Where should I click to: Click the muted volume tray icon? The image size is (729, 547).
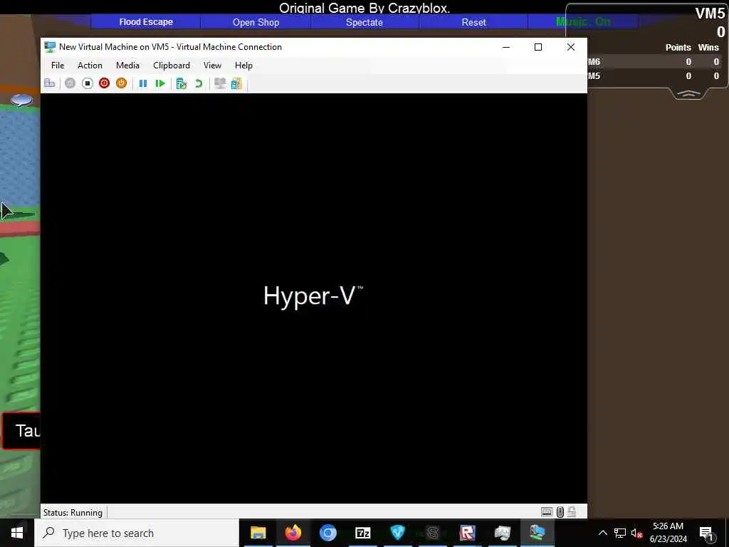(x=636, y=533)
